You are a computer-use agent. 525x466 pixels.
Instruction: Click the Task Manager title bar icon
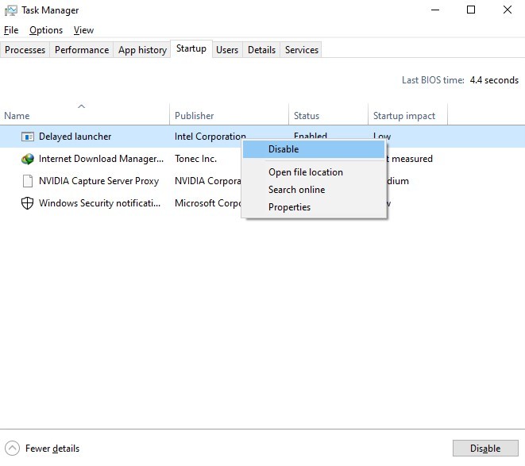click(10, 10)
